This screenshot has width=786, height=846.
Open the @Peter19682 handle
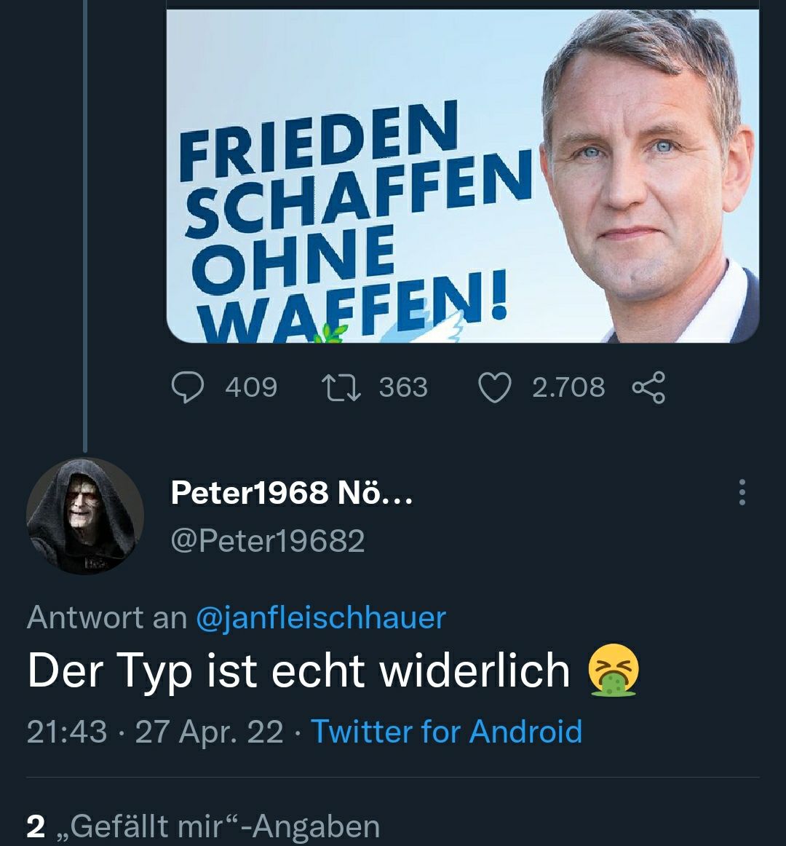coord(268,541)
